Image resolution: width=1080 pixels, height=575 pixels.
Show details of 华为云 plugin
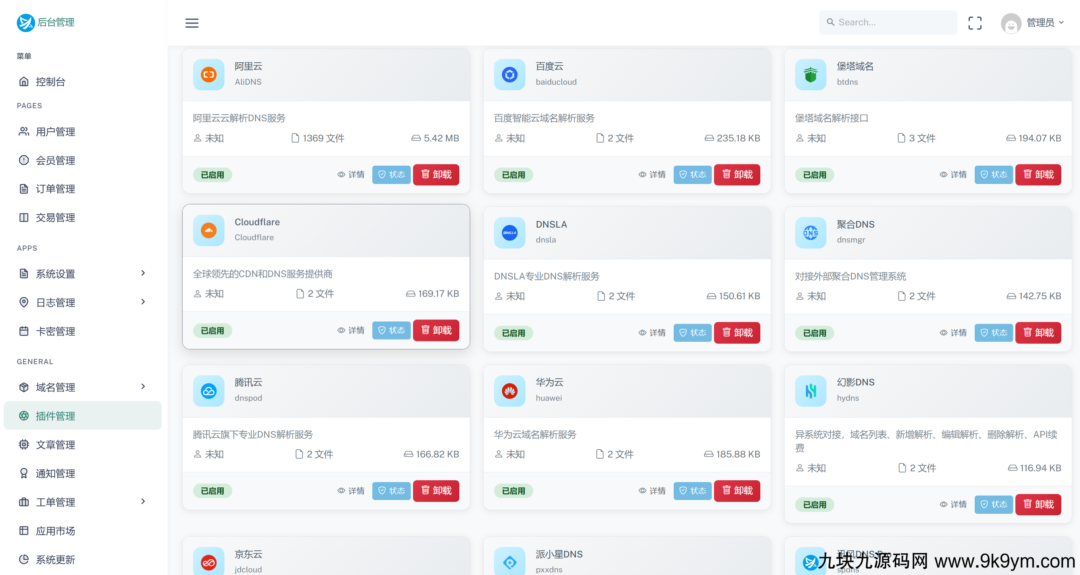[652, 491]
